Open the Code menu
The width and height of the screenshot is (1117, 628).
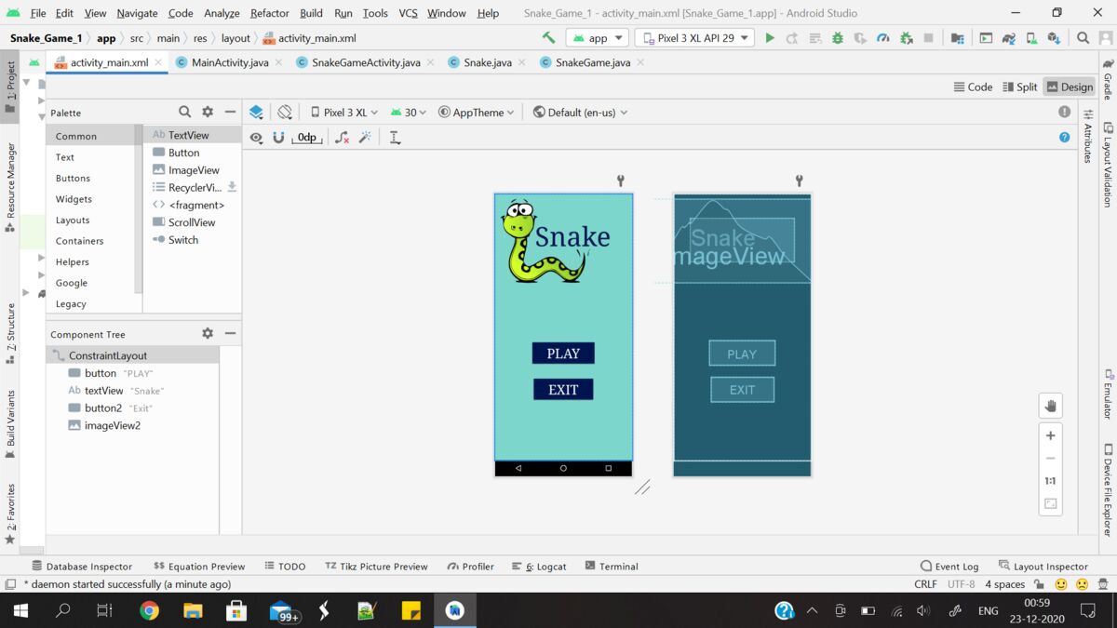[x=181, y=13]
